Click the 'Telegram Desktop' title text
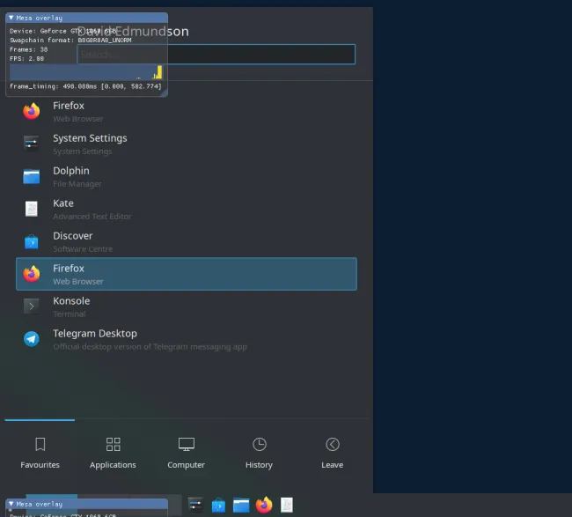This screenshot has height=517, width=572. (95, 333)
